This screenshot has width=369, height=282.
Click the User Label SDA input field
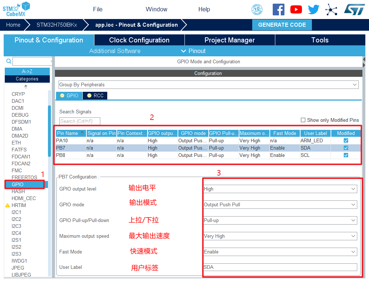(x=280, y=267)
